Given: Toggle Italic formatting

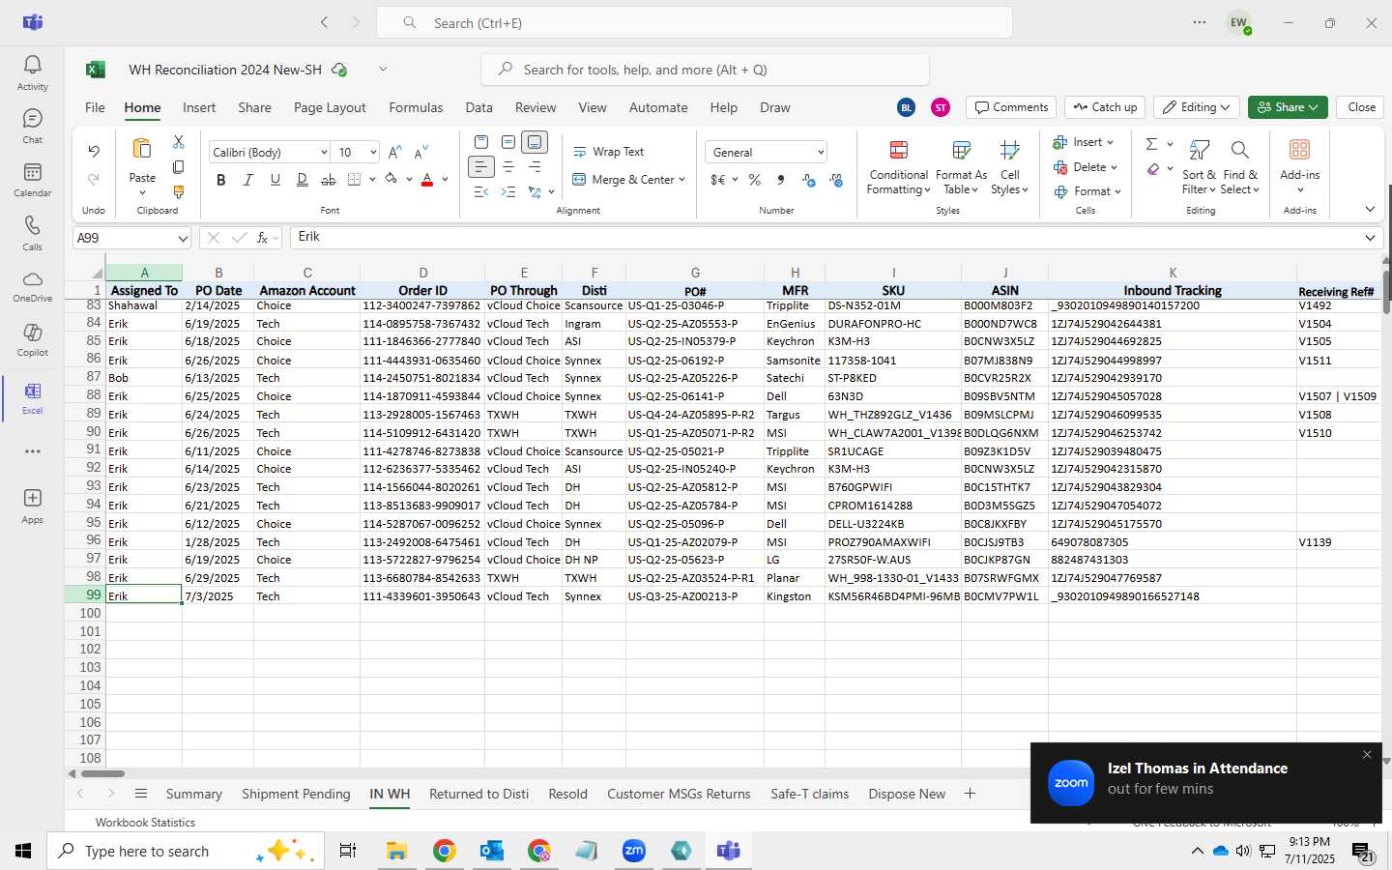Looking at the screenshot, I should (248, 180).
